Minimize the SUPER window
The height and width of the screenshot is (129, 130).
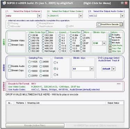click(122, 3)
